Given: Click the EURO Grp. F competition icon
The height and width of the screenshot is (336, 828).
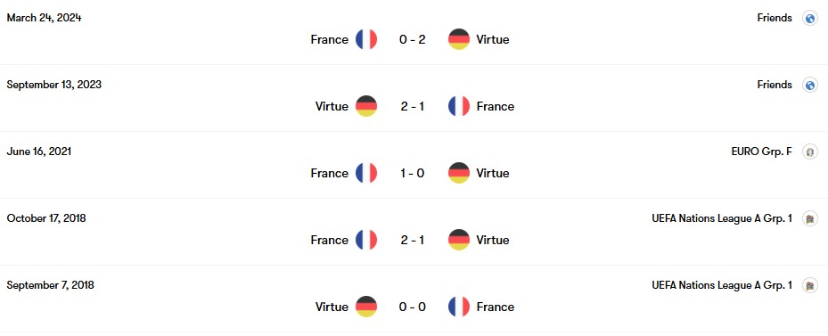Looking at the screenshot, I should click(810, 152).
